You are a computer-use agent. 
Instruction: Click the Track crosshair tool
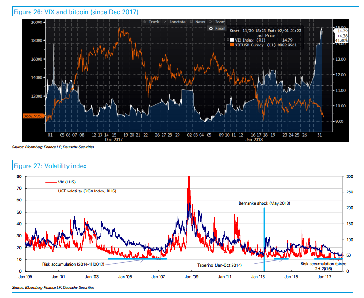pyautogui.click(x=151, y=22)
